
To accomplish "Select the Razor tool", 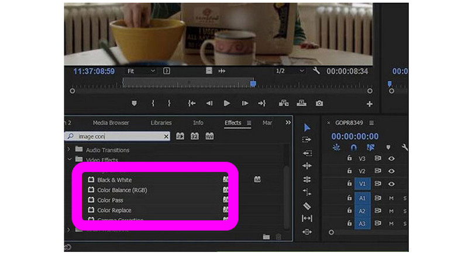I will (307, 206).
